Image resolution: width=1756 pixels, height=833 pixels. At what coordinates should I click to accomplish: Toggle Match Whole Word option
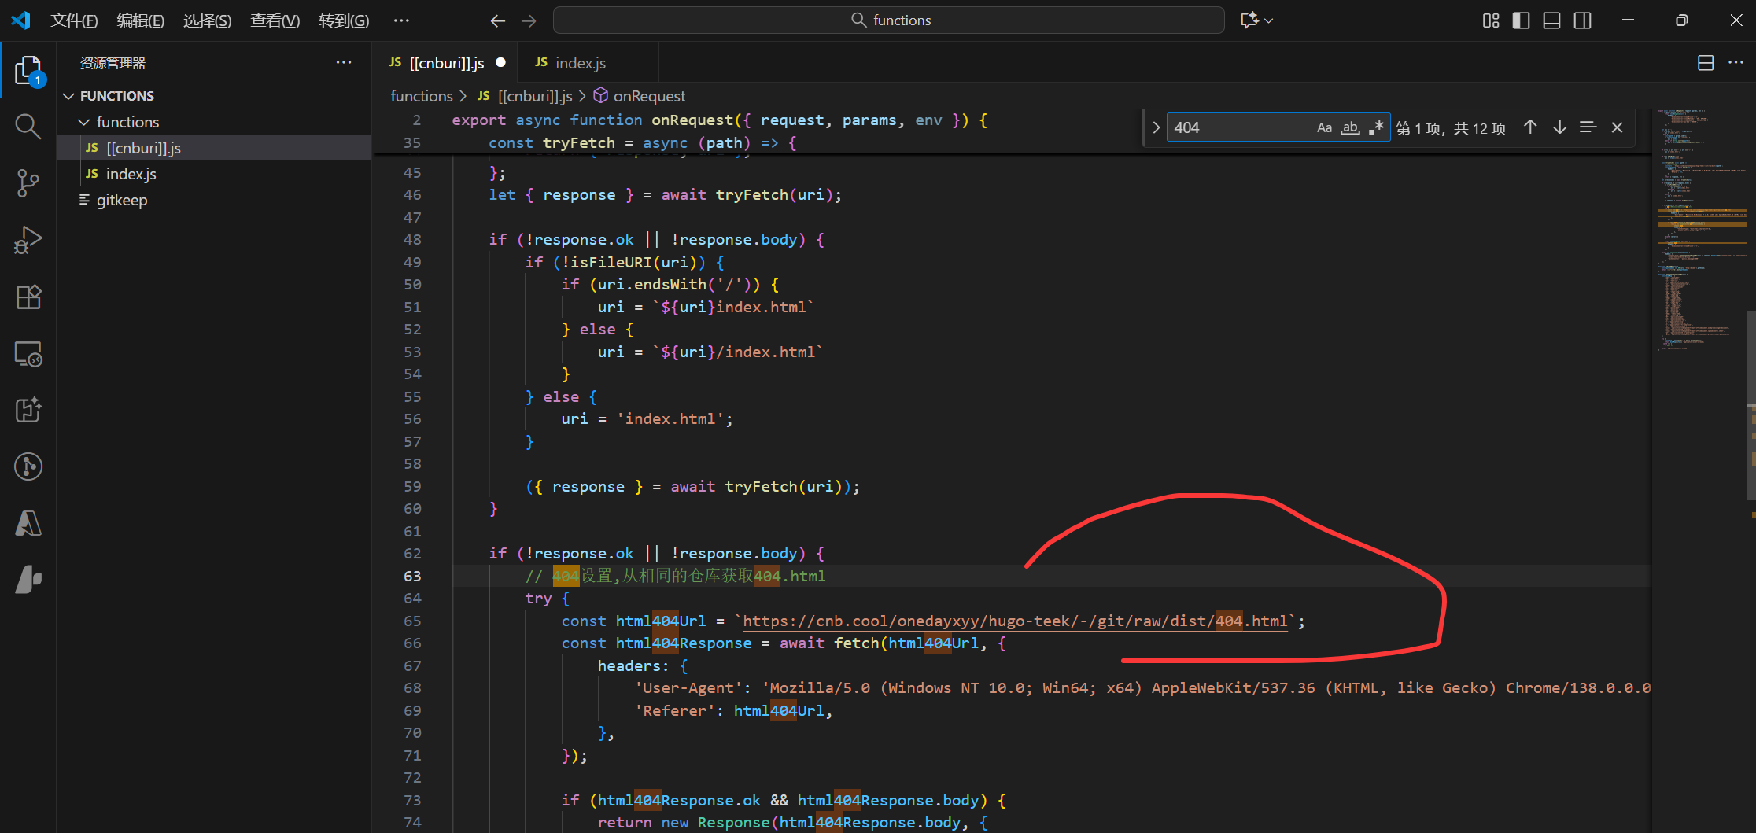[x=1350, y=127]
